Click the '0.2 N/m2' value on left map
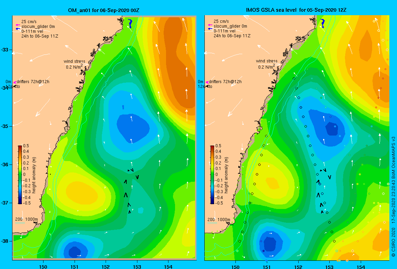The width and height of the screenshot is (397, 269). coord(74,67)
